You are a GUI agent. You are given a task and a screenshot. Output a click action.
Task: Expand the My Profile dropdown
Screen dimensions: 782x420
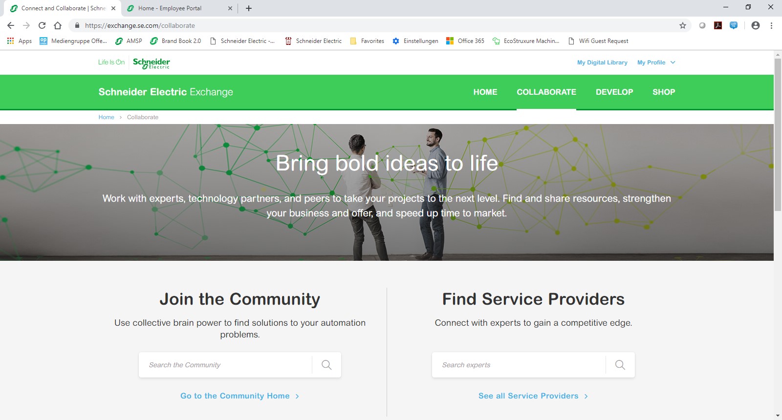[656, 63]
